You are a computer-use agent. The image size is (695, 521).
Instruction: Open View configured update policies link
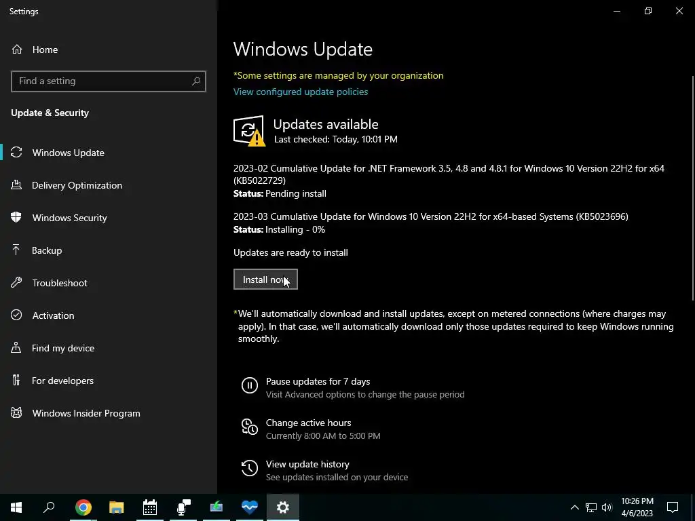coord(301,92)
